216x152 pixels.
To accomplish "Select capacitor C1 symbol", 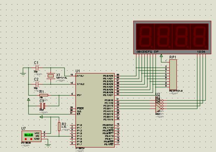I will (x=37, y=67).
